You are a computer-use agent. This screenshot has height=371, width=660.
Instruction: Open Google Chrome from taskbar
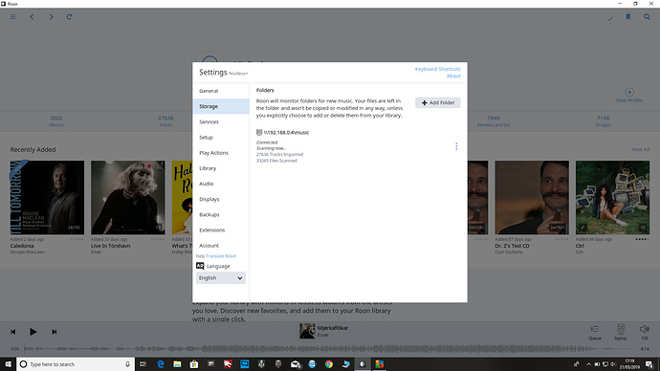tap(329, 364)
